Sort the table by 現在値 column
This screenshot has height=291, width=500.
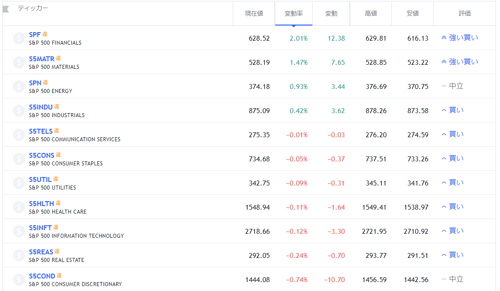click(254, 13)
